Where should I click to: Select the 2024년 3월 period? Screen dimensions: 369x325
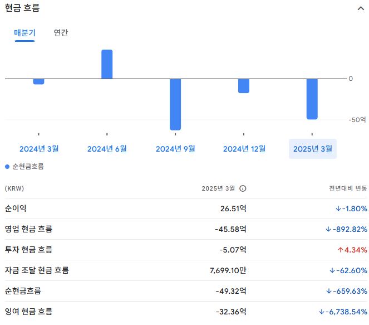pyautogui.click(x=39, y=149)
